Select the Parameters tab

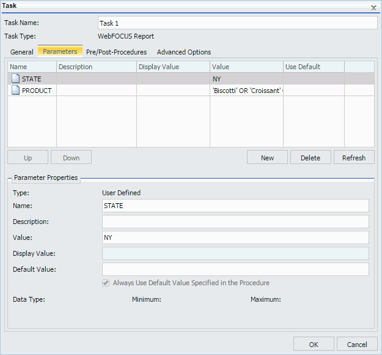point(60,51)
